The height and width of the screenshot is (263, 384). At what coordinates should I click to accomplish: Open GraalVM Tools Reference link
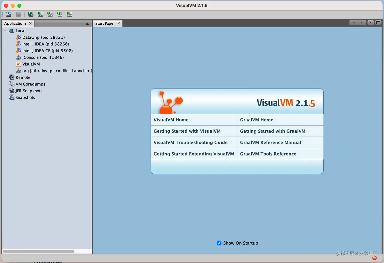(x=268, y=154)
